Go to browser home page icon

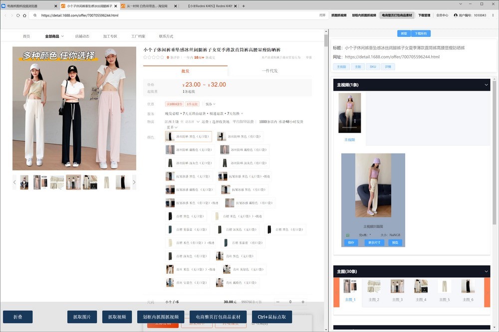pyautogui.click(x=25, y=15)
